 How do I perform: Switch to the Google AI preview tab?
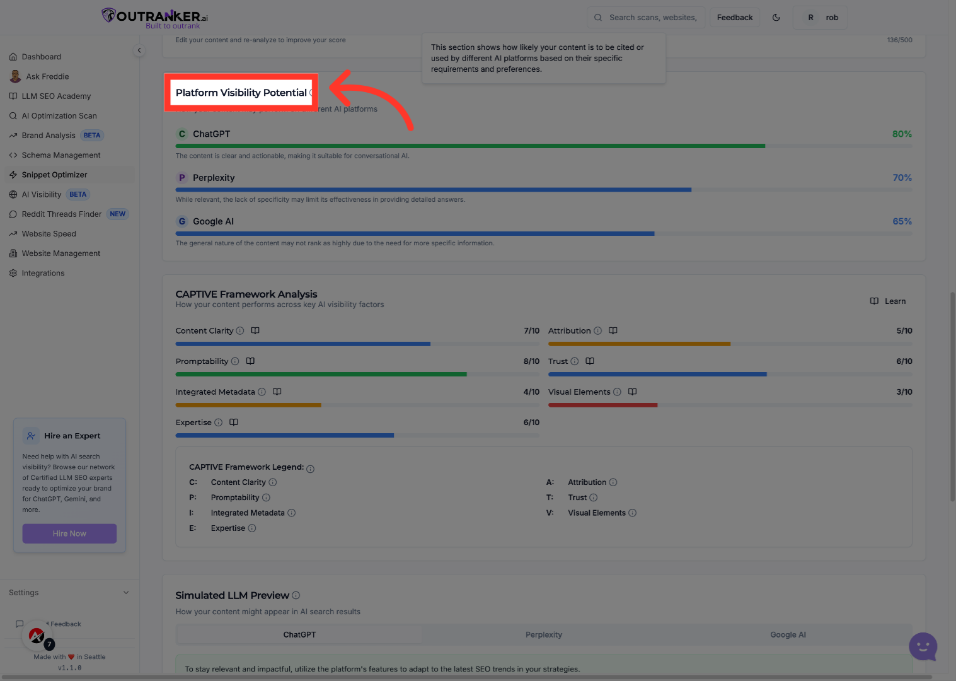[788, 634]
